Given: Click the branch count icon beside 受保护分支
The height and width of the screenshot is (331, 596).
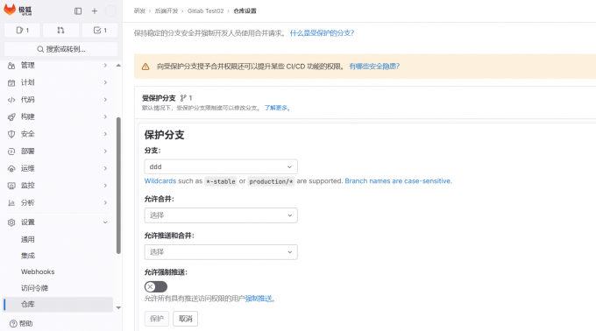Looking at the screenshot, I should (x=183, y=98).
